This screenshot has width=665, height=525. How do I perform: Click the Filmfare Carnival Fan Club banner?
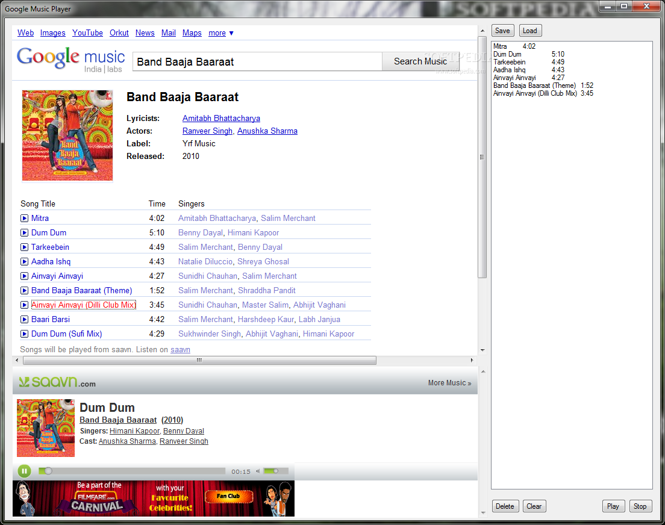[154, 499]
